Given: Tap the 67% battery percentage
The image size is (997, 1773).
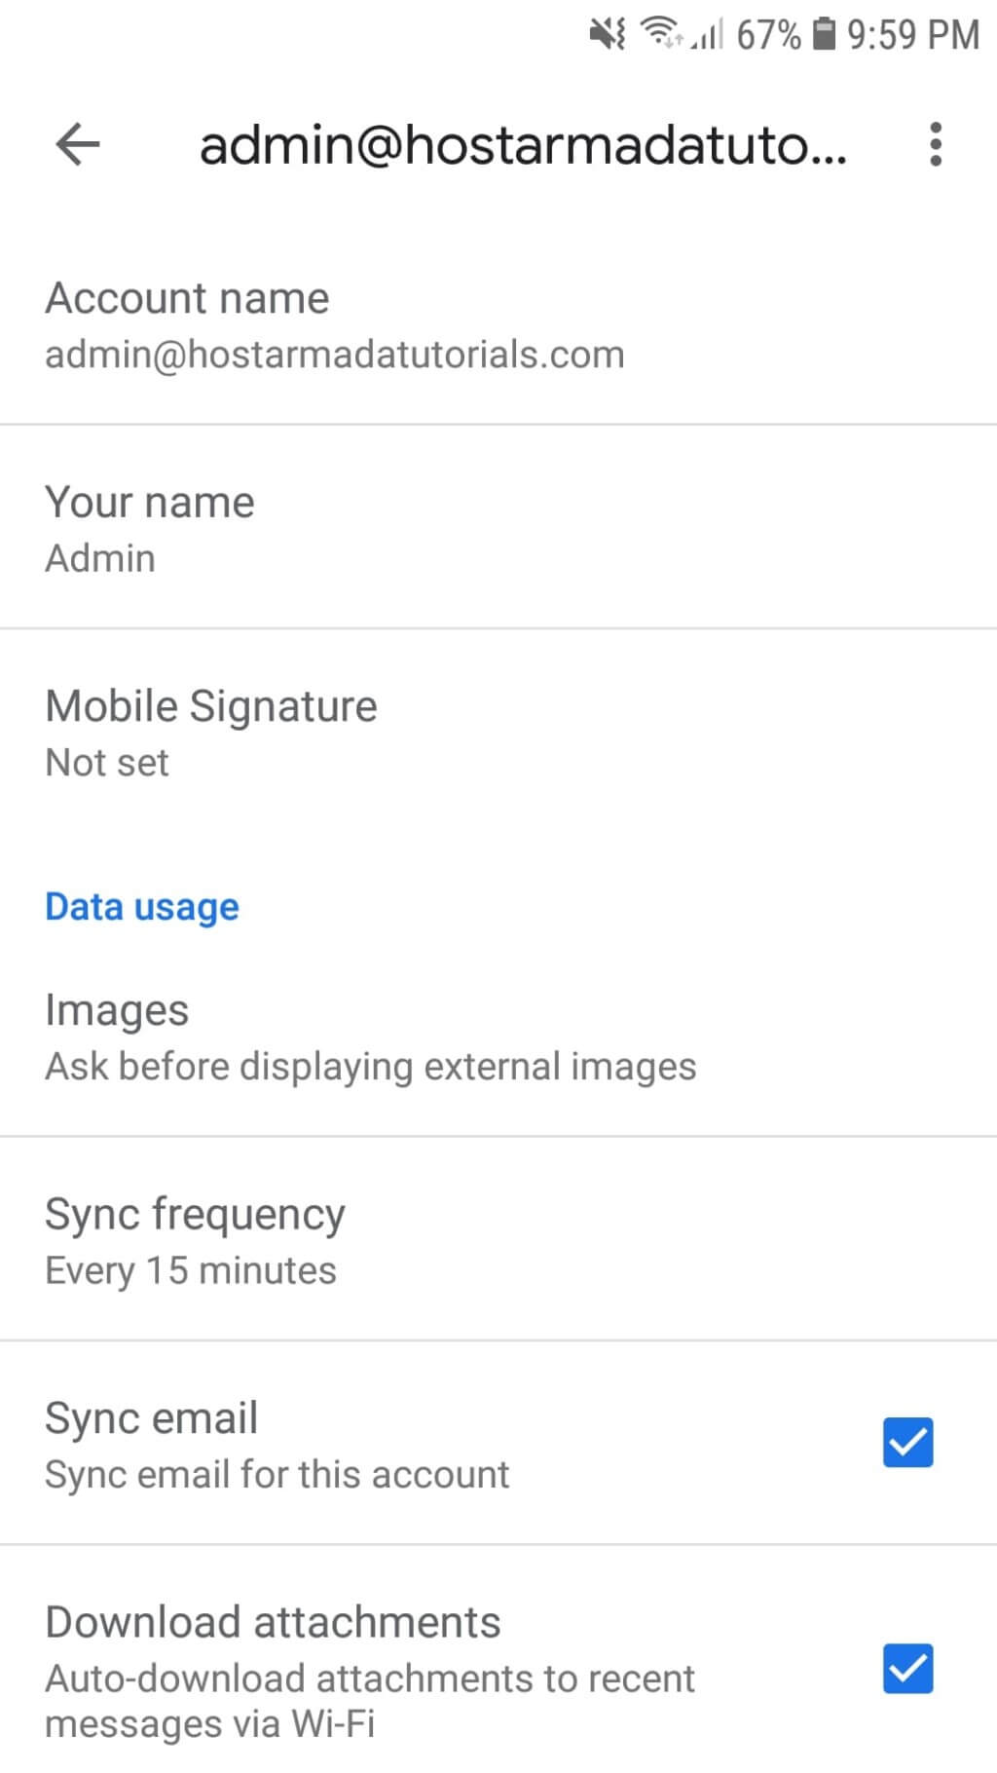Looking at the screenshot, I should pos(768,35).
